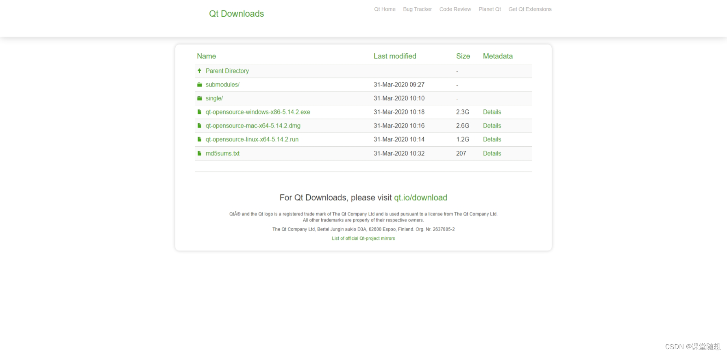The image size is (727, 354).
Task: Select the date 31-Mar-2020 10:16
Action: pyautogui.click(x=399, y=126)
